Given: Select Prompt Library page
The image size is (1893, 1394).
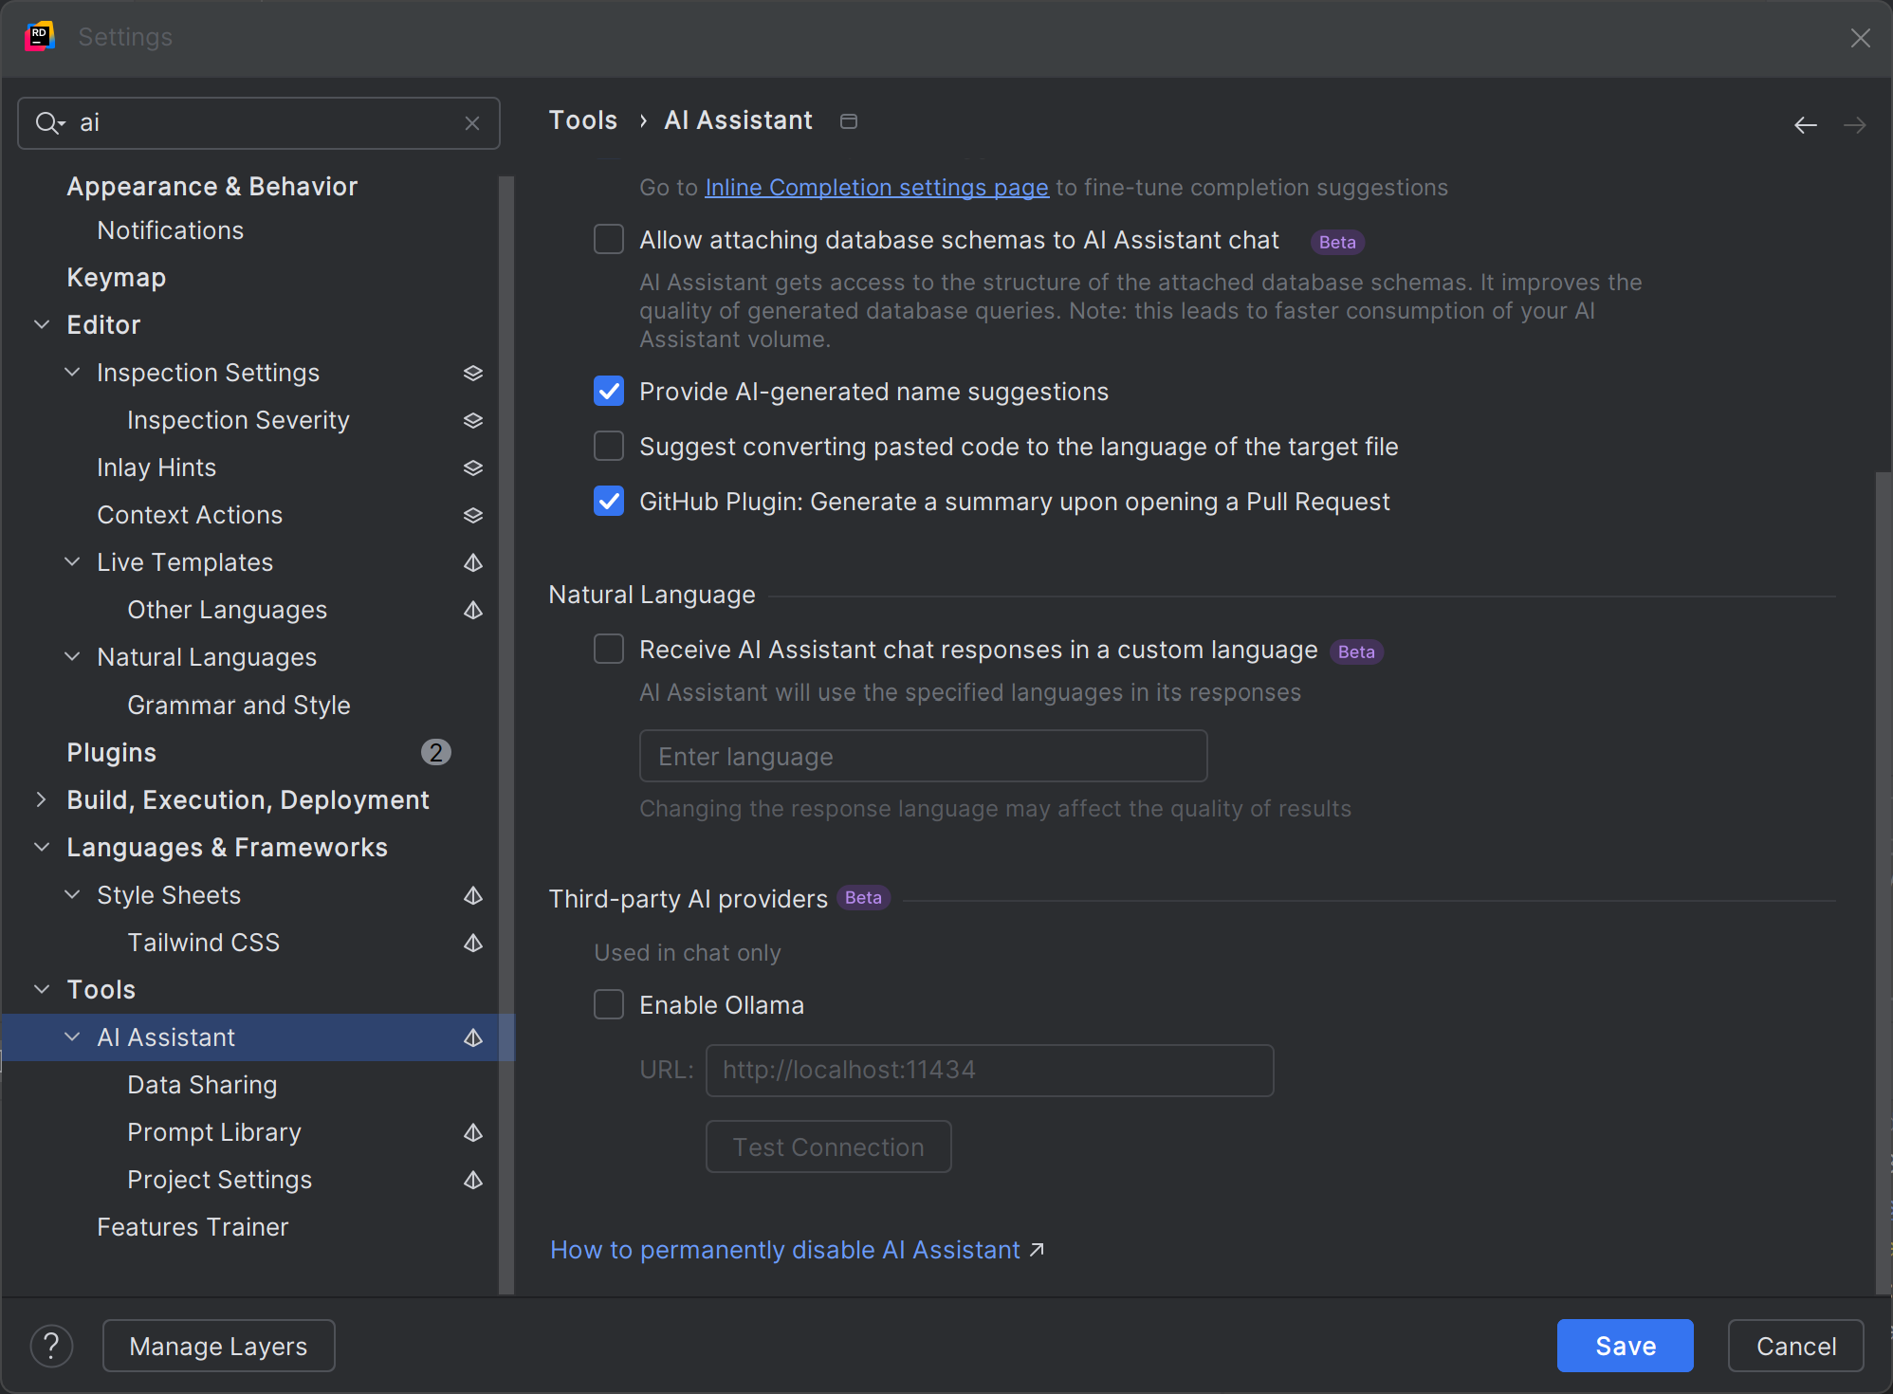Looking at the screenshot, I should (214, 1132).
